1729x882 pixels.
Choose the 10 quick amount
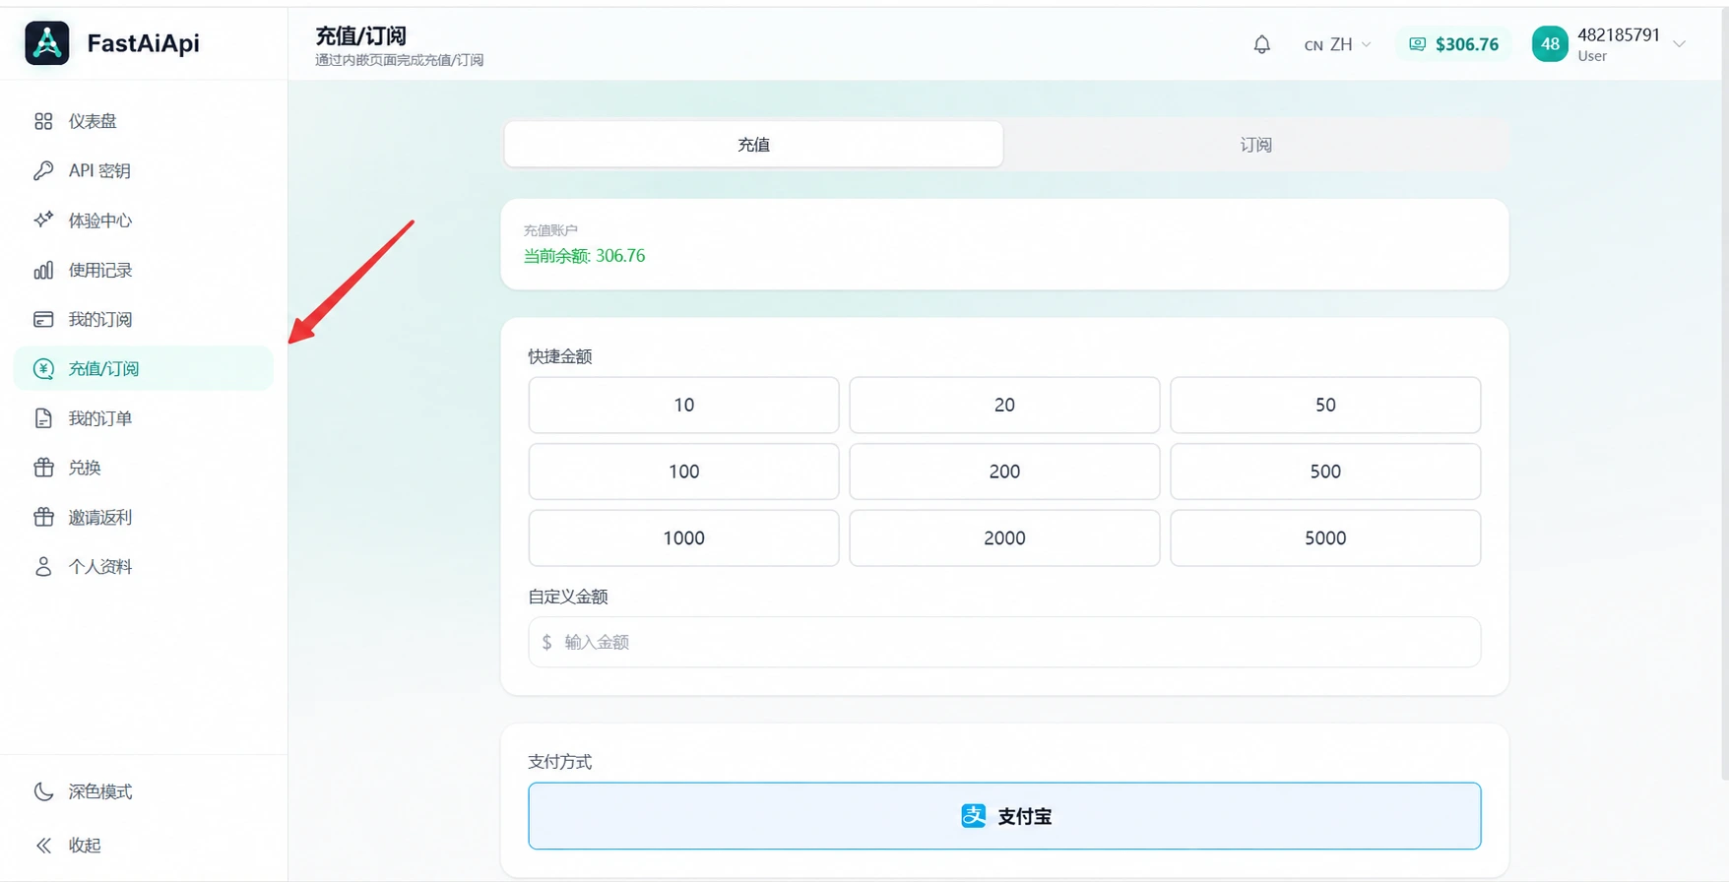click(x=683, y=405)
